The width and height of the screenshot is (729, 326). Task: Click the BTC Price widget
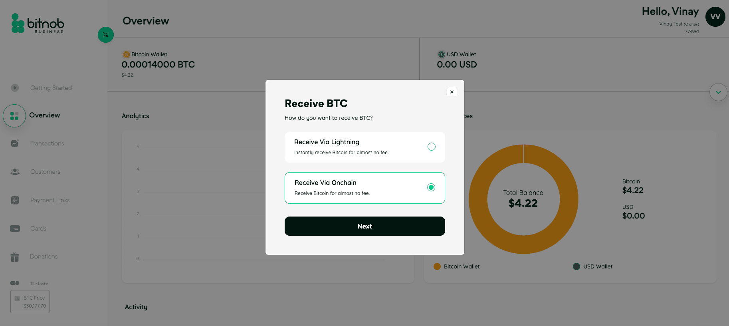click(x=30, y=301)
